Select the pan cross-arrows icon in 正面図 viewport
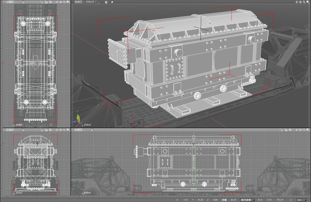The width and height of the screenshot is (311, 202). [57, 130]
